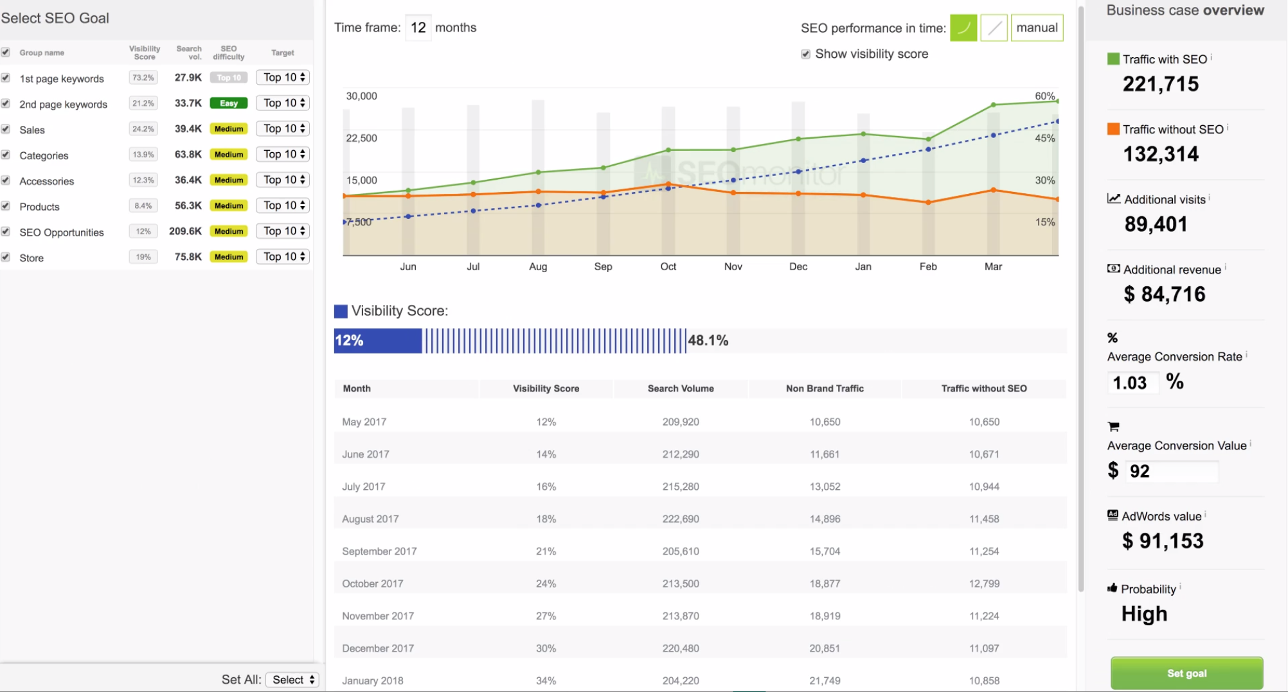
Task: Change the Top 10 target for Categories
Action: [x=282, y=154]
